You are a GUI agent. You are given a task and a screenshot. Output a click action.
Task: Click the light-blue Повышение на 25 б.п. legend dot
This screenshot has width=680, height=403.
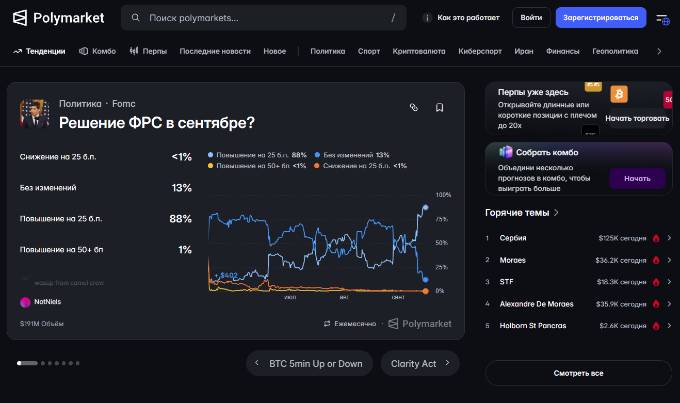pyautogui.click(x=210, y=155)
